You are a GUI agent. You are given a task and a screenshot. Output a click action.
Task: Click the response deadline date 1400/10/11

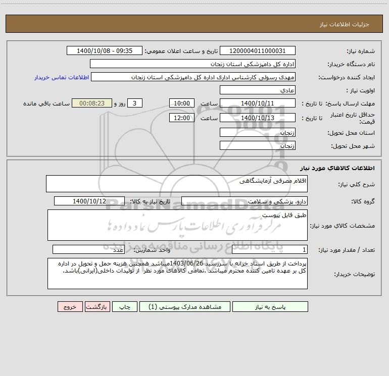(x=258, y=103)
